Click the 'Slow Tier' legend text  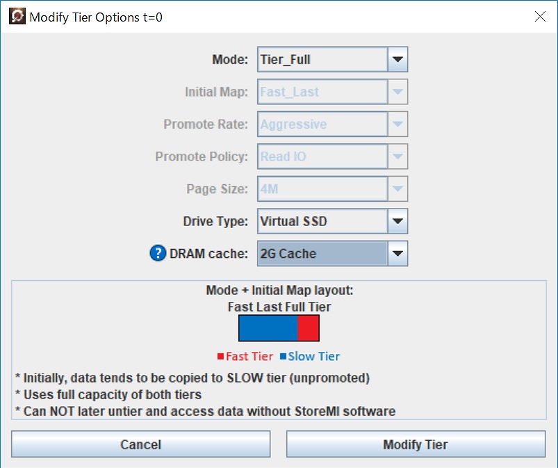(x=314, y=356)
